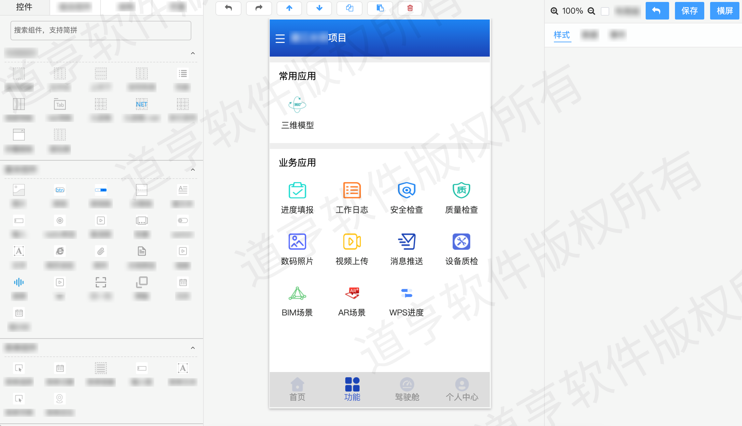
Task: Select the 控件 tab
Action: [x=24, y=7]
